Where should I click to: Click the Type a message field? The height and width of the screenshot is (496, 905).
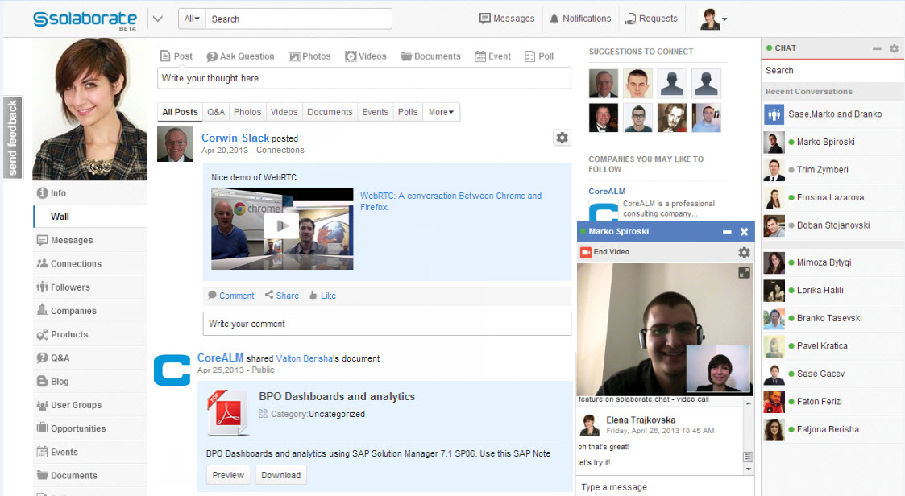[x=664, y=487]
